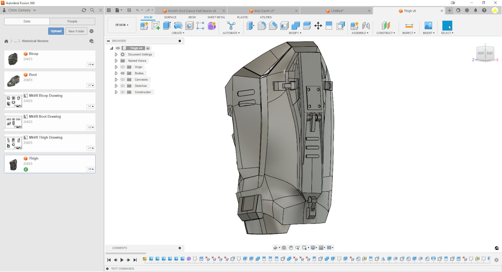This screenshot has width=502, height=272.
Task: Hide the Bodies folder
Action: [x=123, y=73]
